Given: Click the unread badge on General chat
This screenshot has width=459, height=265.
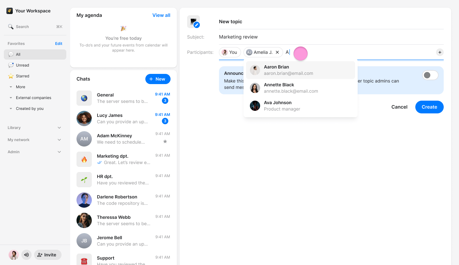Looking at the screenshot, I should click(165, 101).
